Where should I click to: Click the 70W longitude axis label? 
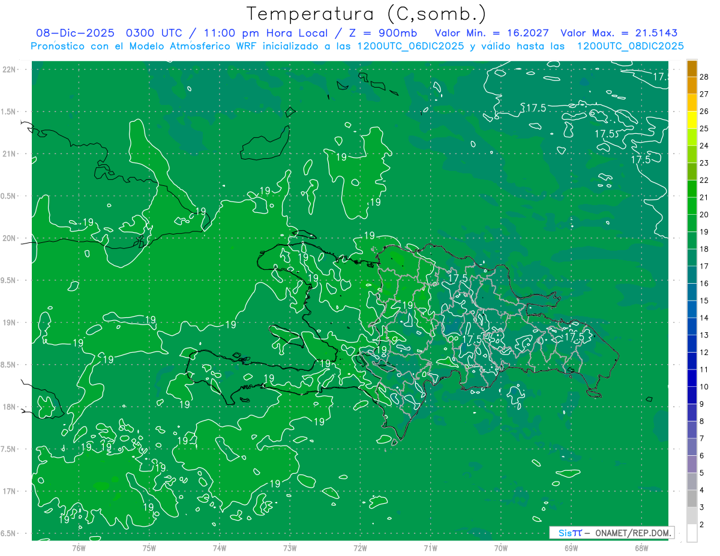pyautogui.click(x=501, y=548)
